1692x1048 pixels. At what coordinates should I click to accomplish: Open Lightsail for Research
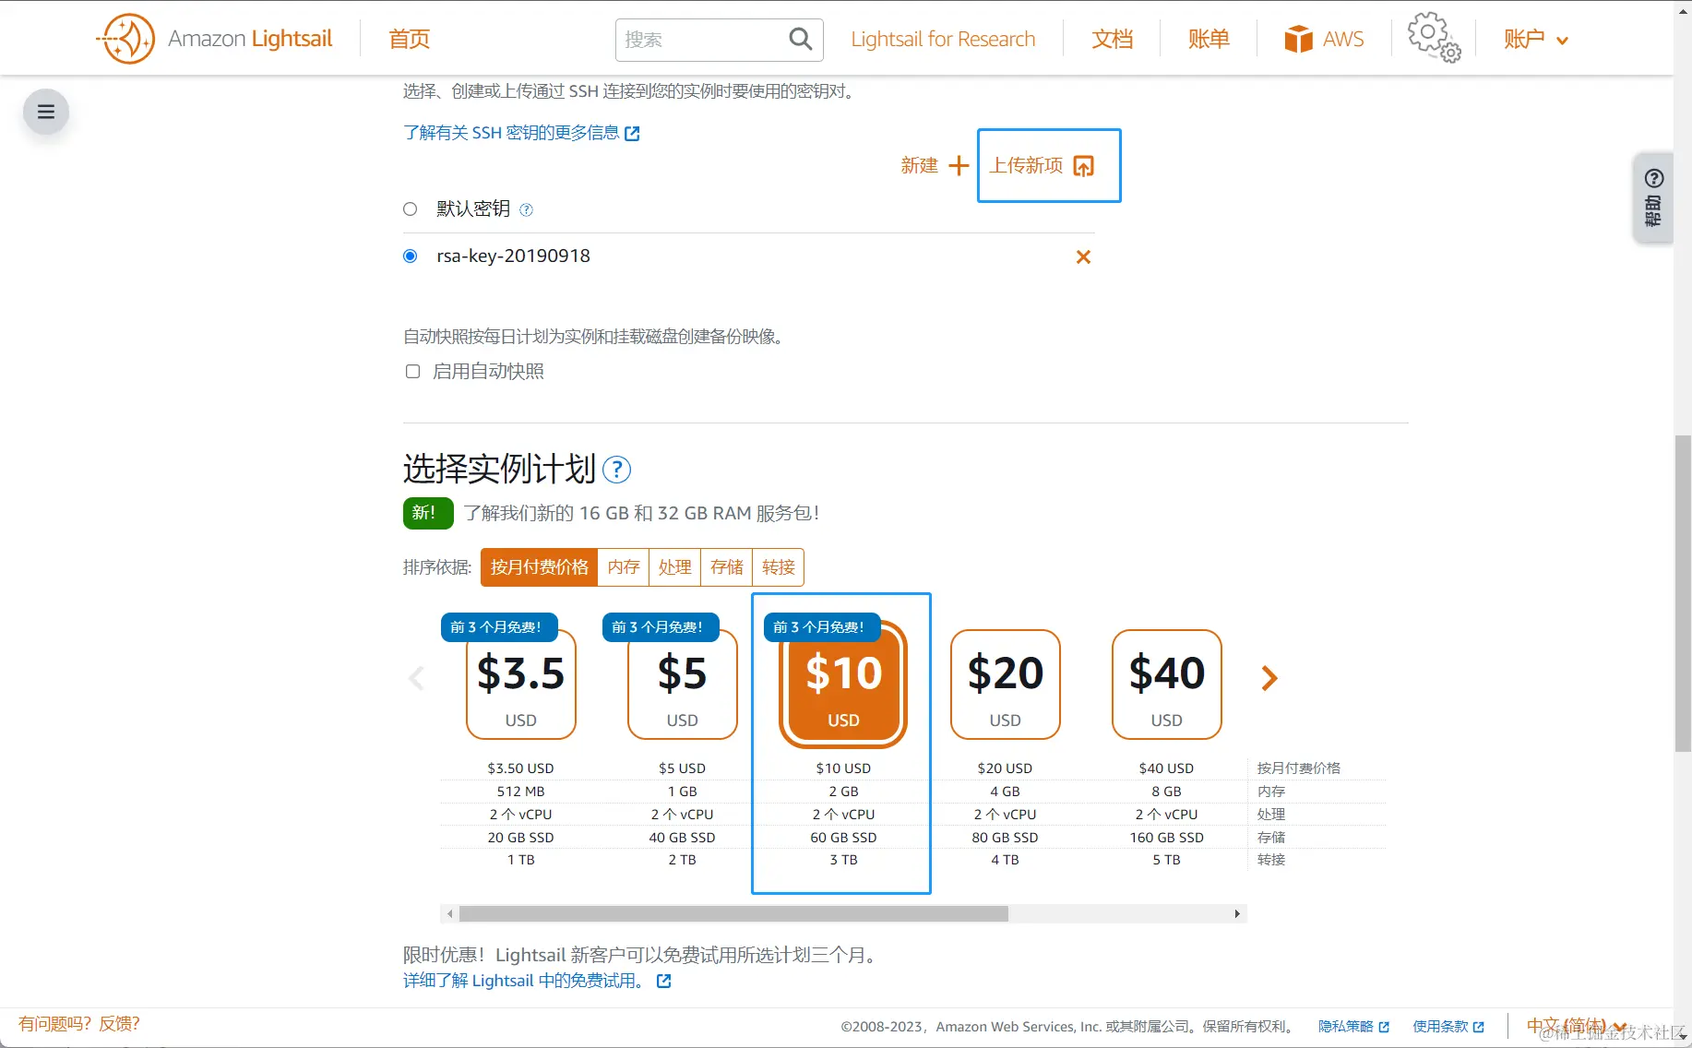pyautogui.click(x=943, y=39)
